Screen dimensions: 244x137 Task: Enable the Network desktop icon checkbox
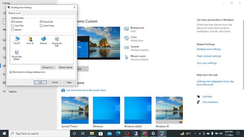point(13,30)
